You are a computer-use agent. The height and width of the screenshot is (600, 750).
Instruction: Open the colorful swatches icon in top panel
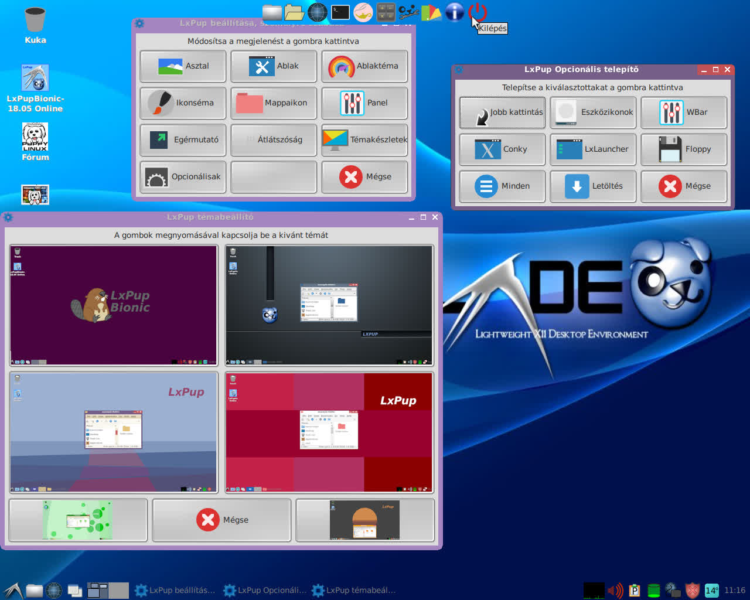(431, 12)
